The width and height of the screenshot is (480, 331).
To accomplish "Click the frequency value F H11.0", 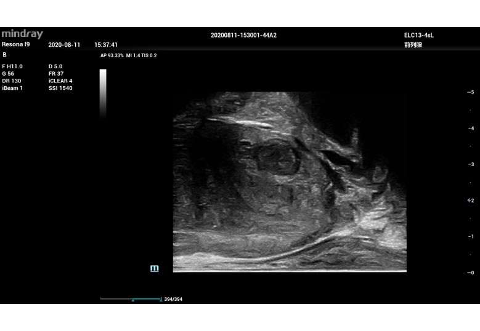I will click(x=12, y=66).
